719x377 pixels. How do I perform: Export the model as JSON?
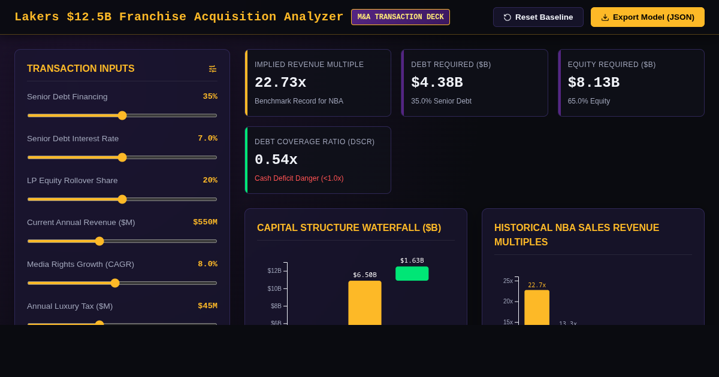click(x=648, y=17)
